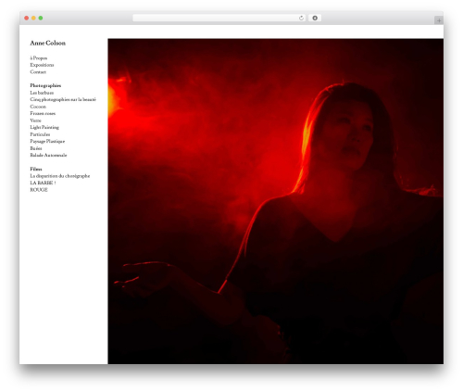View the Buées series
The width and height of the screenshot is (463, 392).
coord(36,148)
